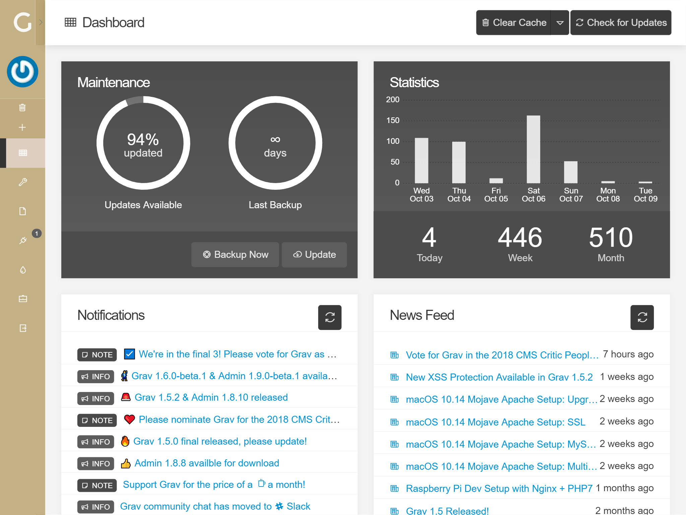The height and width of the screenshot is (515, 686).
Task: Click the trash icon in sidebar
Action: tap(22, 108)
